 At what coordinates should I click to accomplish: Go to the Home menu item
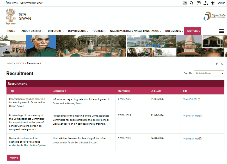11,31
